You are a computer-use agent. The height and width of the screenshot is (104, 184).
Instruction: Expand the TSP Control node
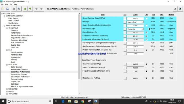coord(7,94)
